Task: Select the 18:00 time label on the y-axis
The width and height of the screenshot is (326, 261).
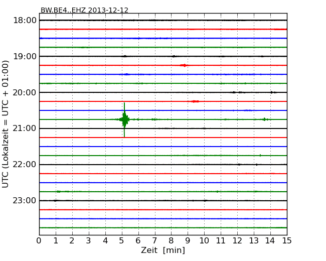Action: 25,20
